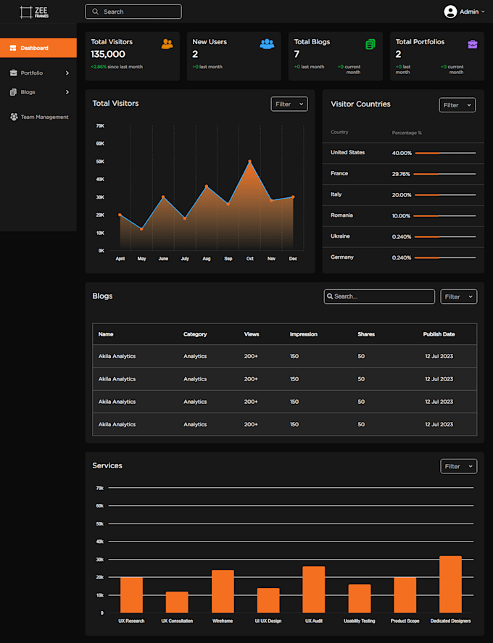Click the Admin profile avatar icon

click(x=450, y=12)
